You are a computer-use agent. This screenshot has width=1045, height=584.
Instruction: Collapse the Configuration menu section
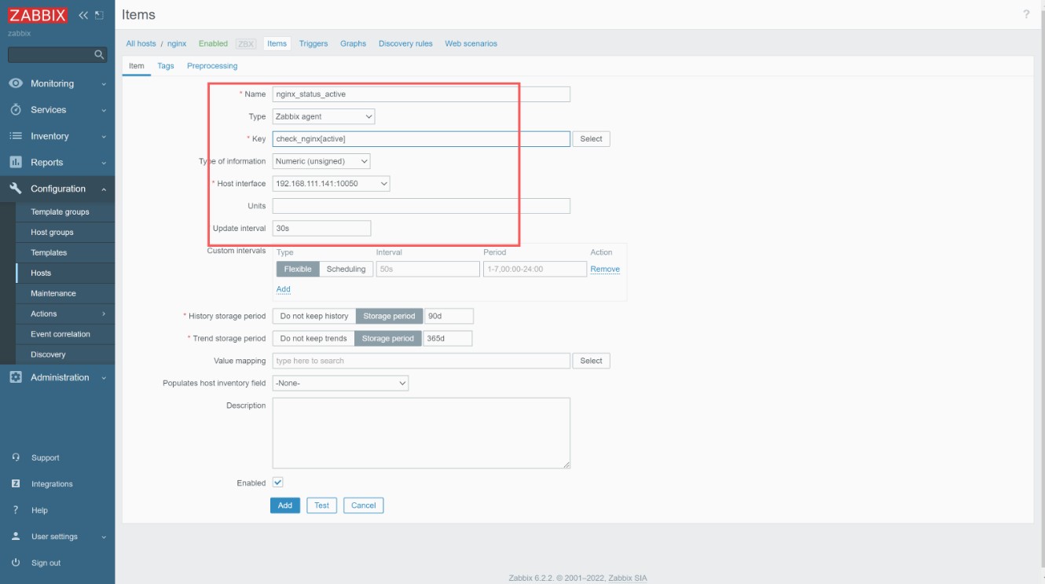point(57,189)
